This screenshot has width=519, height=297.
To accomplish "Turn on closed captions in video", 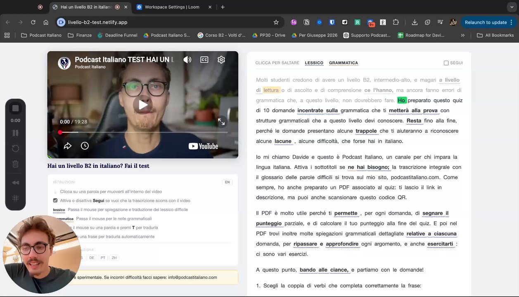I will (204, 60).
